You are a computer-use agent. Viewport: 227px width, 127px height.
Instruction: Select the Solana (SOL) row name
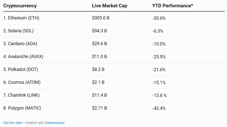pyautogui.click(x=18, y=31)
